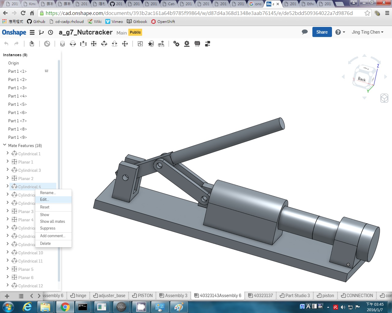Select the Ball mate tool
The width and height of the screenshot is (392, 313).
pyautogui.click(x=125, y=44)
